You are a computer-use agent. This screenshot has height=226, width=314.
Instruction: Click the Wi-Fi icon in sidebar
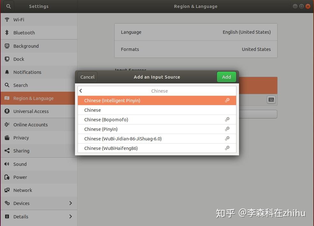pyautogui.click(x=7, y=20)
